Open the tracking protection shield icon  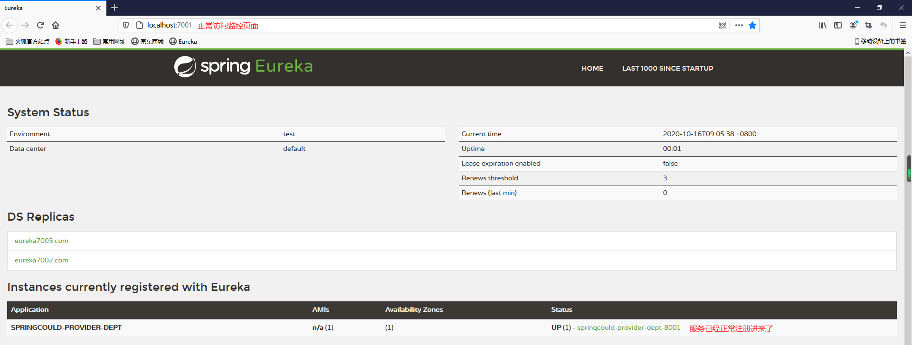coord(126,25)
